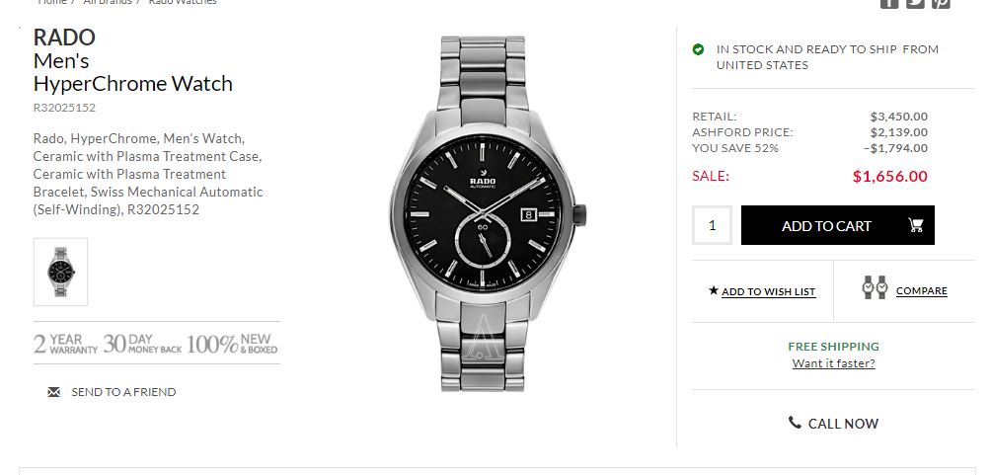Click the green in-stock checkmark icon
This screenshot has width=990, height=475.
[x=699, y=49]
